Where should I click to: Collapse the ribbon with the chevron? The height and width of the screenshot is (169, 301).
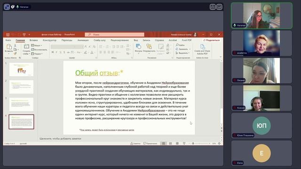tap(221, 57)
